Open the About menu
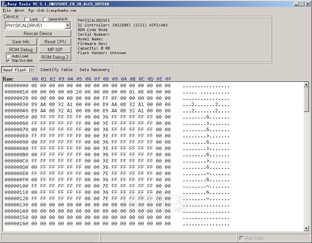This screenshot has width=312, height=243. [x=19, y=11]
